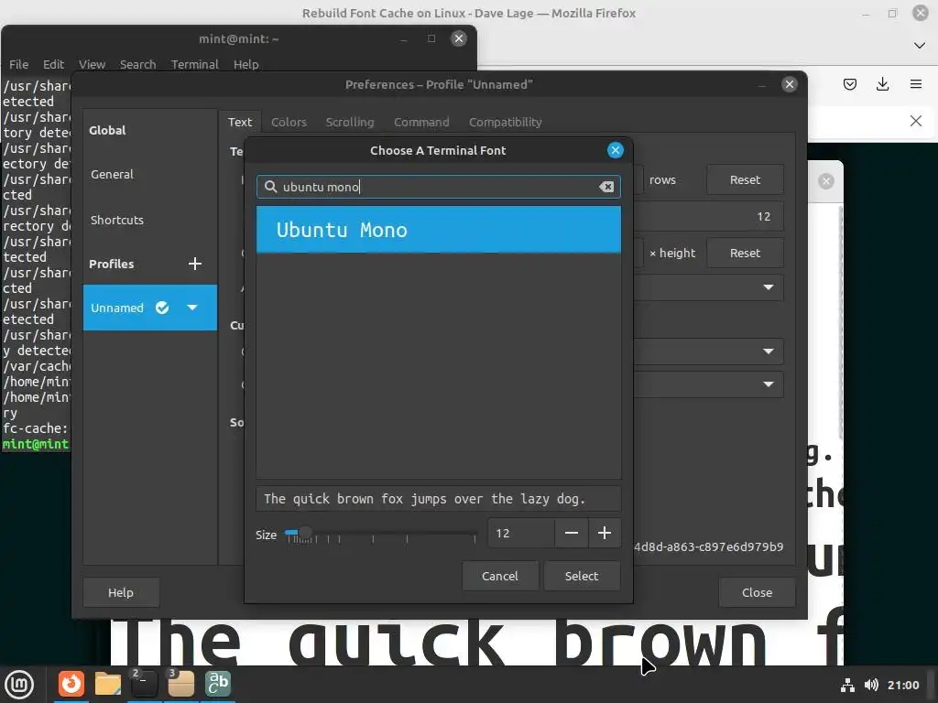Screen dimensions: 938x703
Task: Open Shortcuts settings in sidebar
Action: 149,220
